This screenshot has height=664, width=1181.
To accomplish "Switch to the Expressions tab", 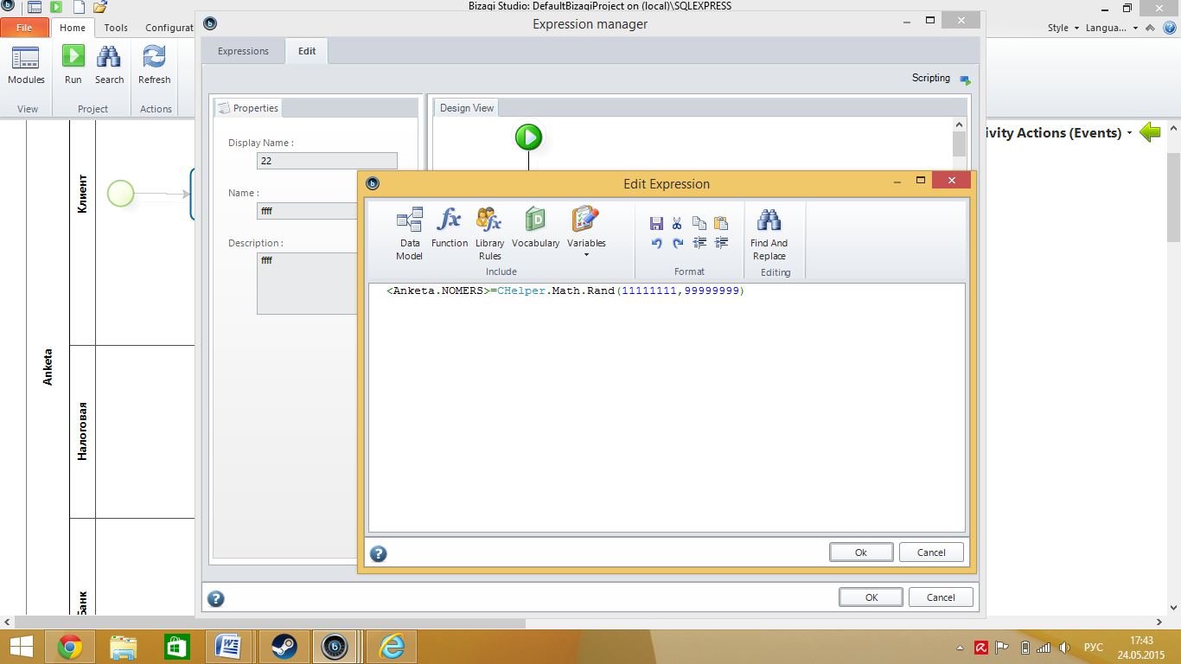I will point(243,51).
